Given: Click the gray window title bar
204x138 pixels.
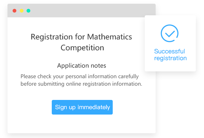Looking at the screenshot, I should (81, 11).
